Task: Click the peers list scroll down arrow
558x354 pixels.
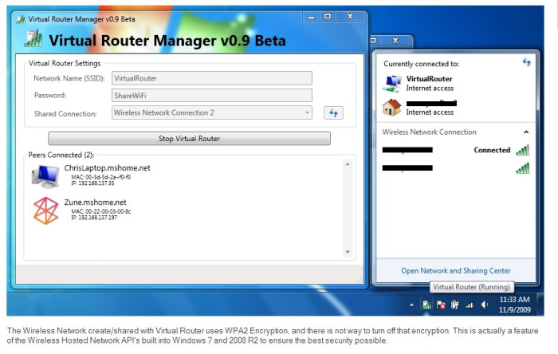Action: pos(348,252)
